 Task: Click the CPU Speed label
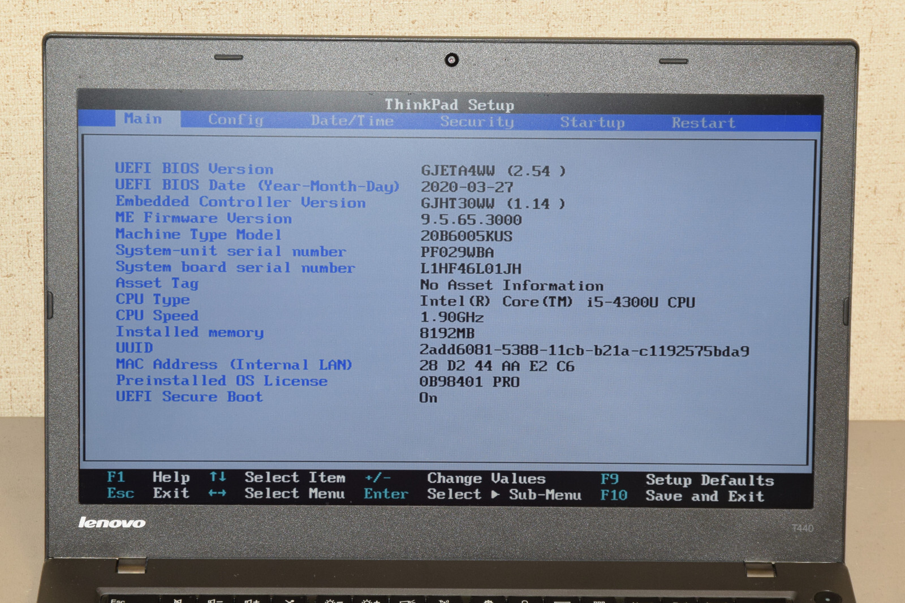click(157, 315)
